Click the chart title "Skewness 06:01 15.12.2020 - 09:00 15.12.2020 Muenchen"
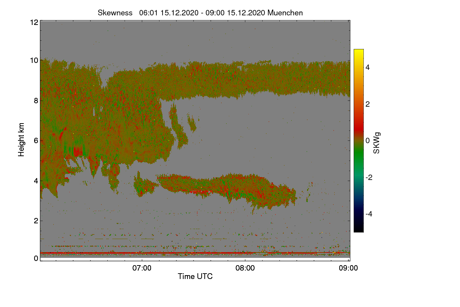 [x=200, y=13]
